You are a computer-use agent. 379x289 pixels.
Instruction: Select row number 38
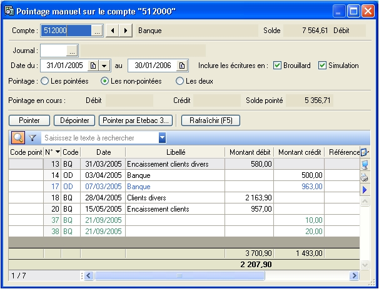click(184, 232)
